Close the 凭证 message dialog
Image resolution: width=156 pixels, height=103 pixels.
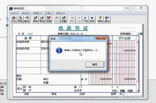[101, 38]
